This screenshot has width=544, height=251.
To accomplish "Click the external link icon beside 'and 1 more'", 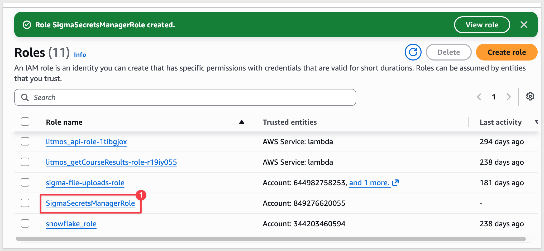I will (x=395, y=183).
